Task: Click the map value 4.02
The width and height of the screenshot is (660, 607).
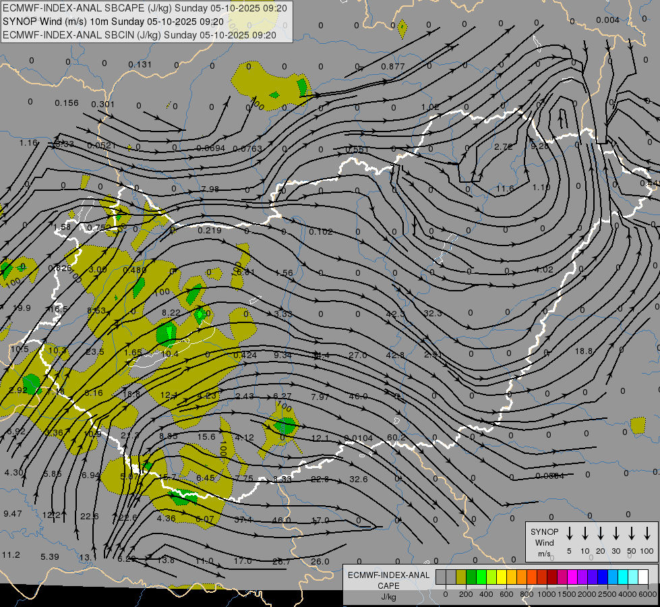Action: pos(543,270)
